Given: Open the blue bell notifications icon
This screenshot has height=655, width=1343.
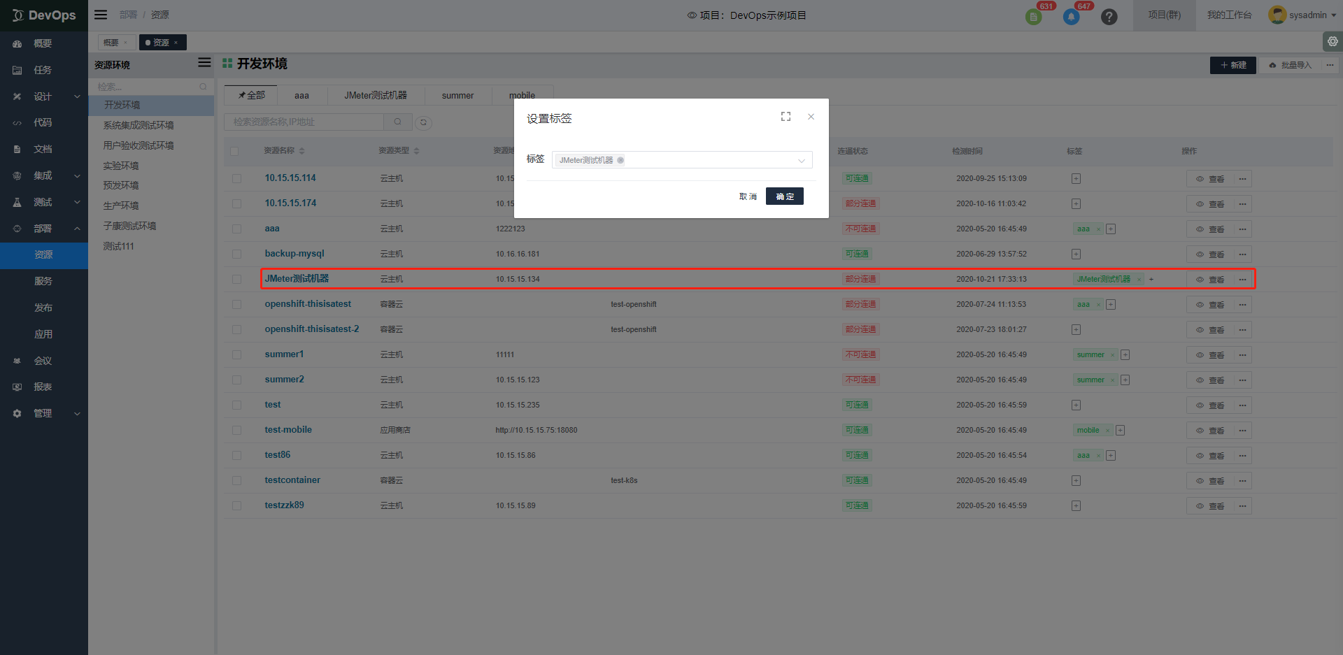Looking at the screenshot, I should click(x=1071, y=17).
